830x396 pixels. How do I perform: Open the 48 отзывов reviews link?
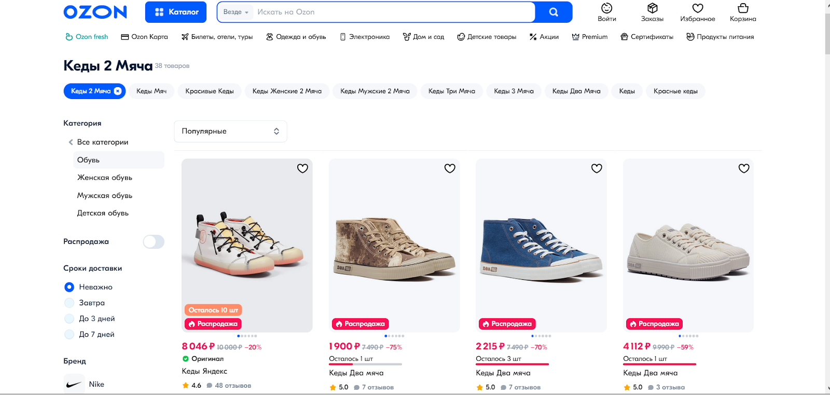229,386
